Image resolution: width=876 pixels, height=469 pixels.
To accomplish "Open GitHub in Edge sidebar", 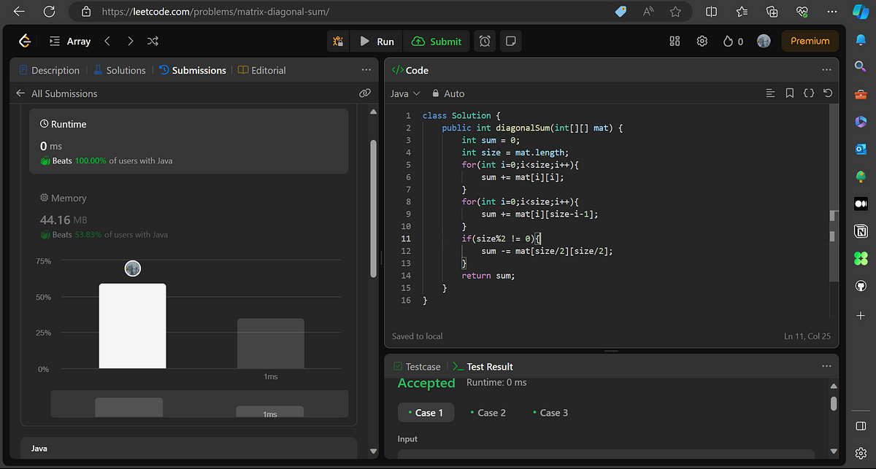I will pos(861,287).
